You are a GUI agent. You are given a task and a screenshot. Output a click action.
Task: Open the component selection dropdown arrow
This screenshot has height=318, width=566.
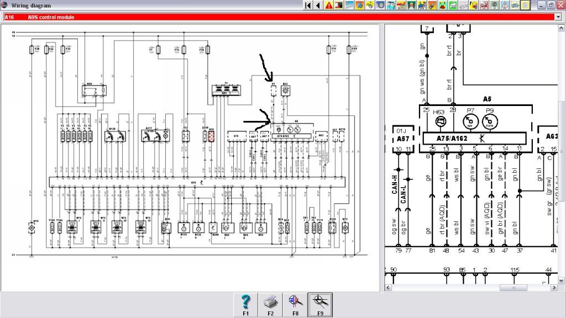click(559, 17)
